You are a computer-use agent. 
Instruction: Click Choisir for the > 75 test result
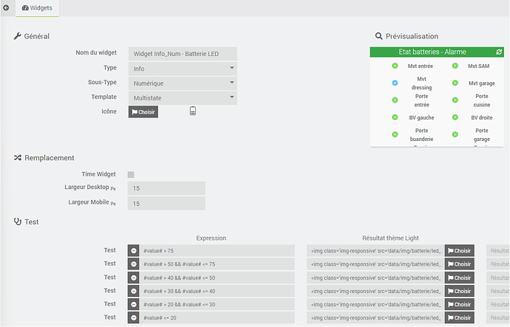[459, 251]
